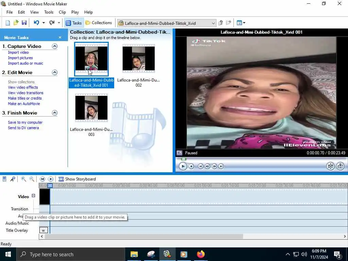348x261 pixels.
Task: Click Send to DV camera
Action: coord(23,128)
